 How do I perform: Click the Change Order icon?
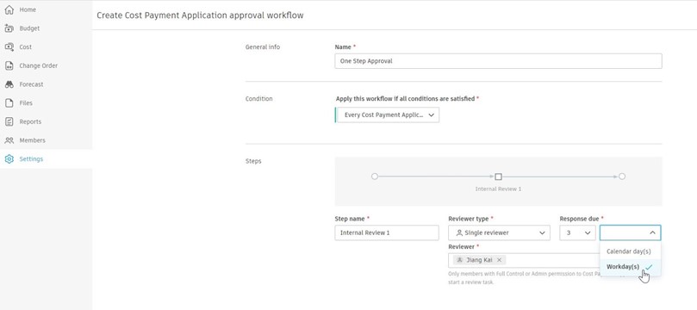pos(9,65)
